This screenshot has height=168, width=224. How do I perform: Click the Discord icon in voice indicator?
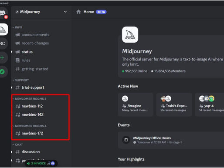[x=53, y=164]
